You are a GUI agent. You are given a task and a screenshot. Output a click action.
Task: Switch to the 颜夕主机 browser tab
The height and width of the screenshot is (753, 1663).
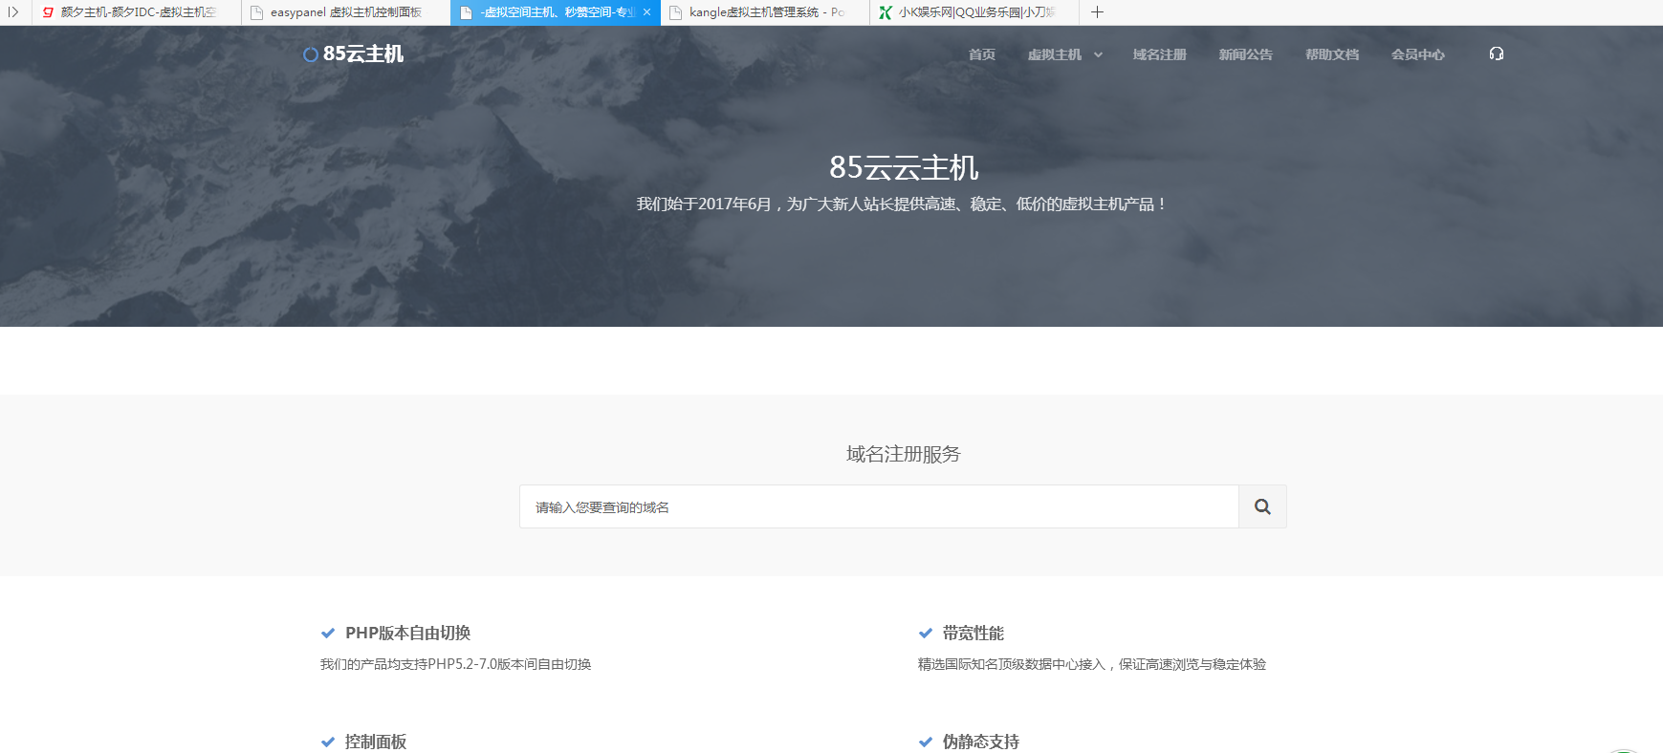pos(137,12)
